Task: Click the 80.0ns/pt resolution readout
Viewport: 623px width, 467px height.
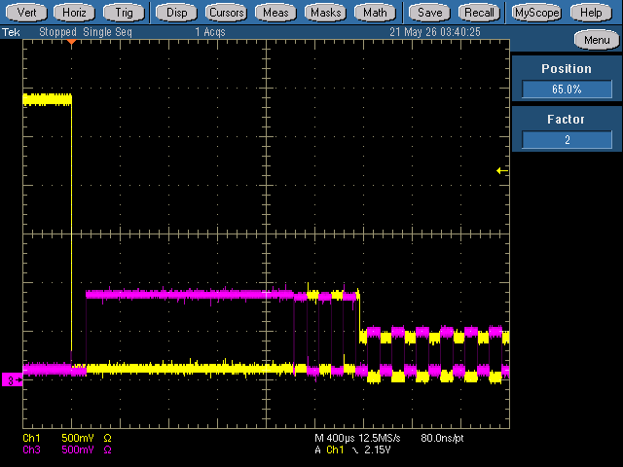Action: (442, 438)
